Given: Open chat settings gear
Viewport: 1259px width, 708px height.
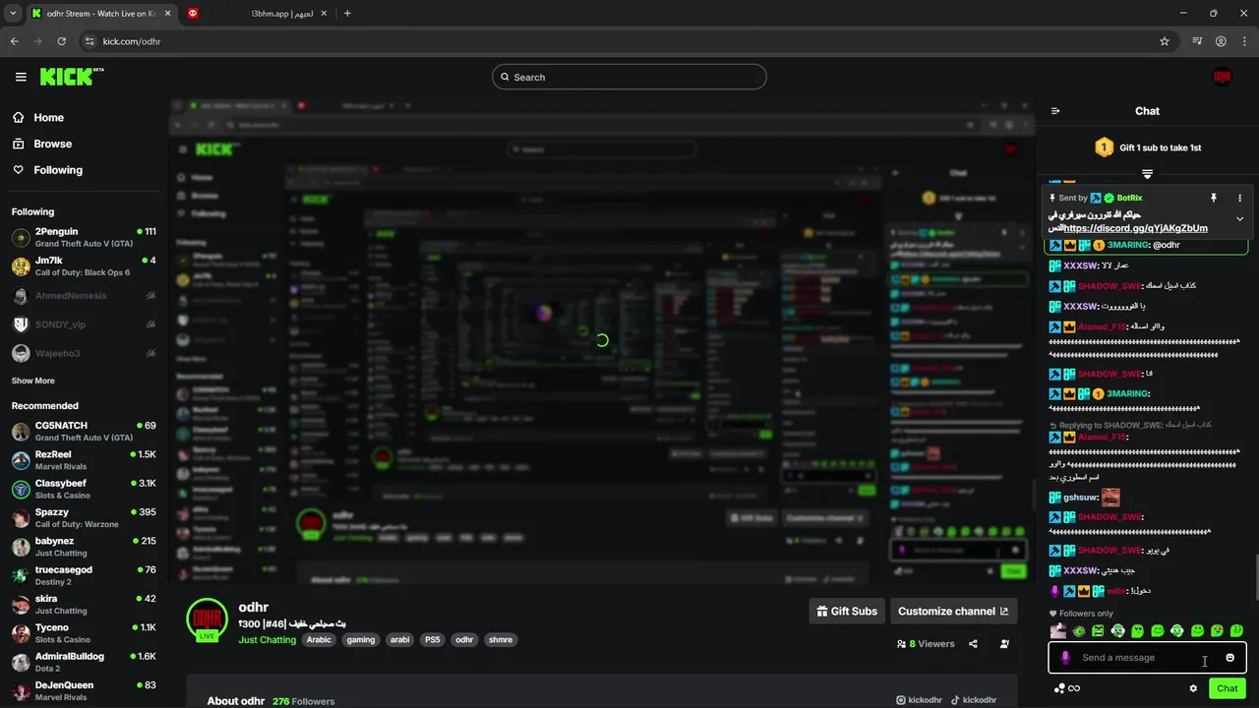Looking at the screenshot, I should [1193, 688].
